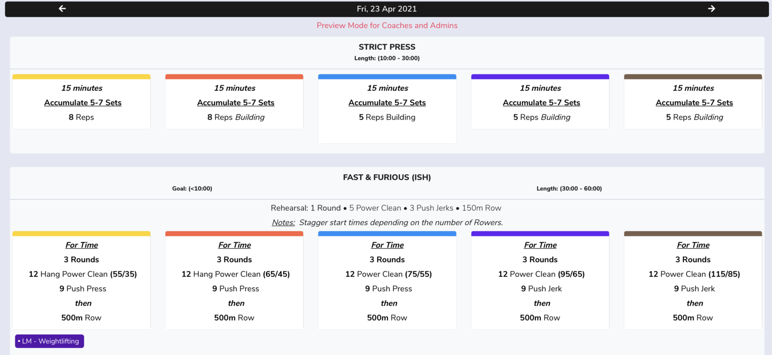Click '8 Reps' in the yellow card

click(x=81, y=117)
